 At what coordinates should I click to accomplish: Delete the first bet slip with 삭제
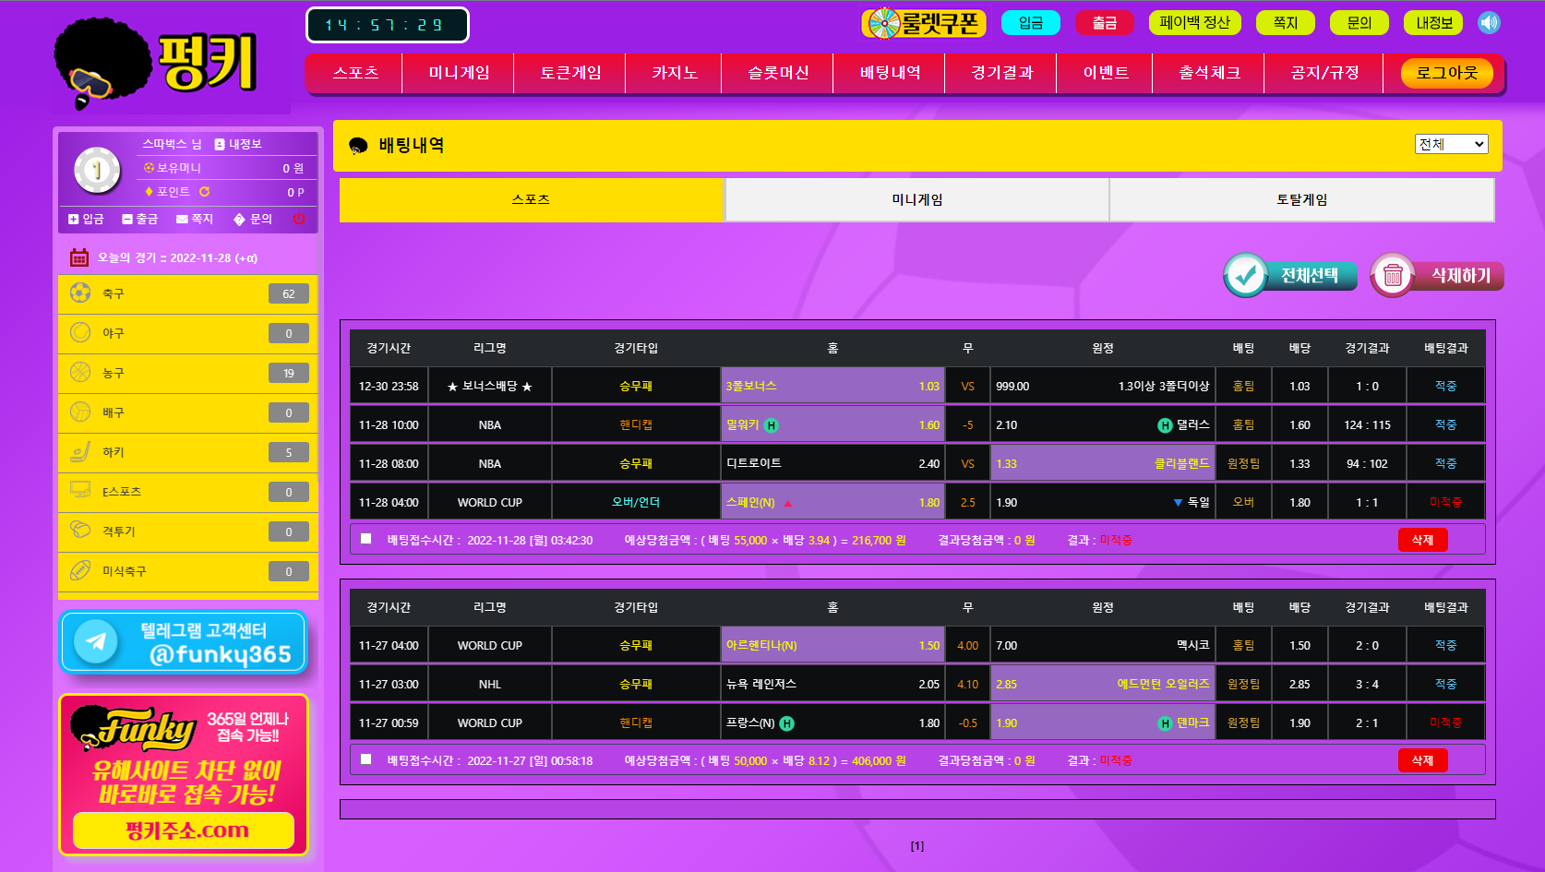click(1422, 540)
